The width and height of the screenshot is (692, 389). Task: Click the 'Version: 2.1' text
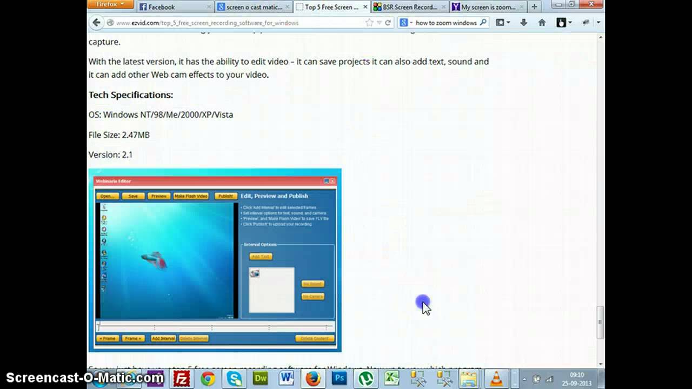tap(110, 155)
